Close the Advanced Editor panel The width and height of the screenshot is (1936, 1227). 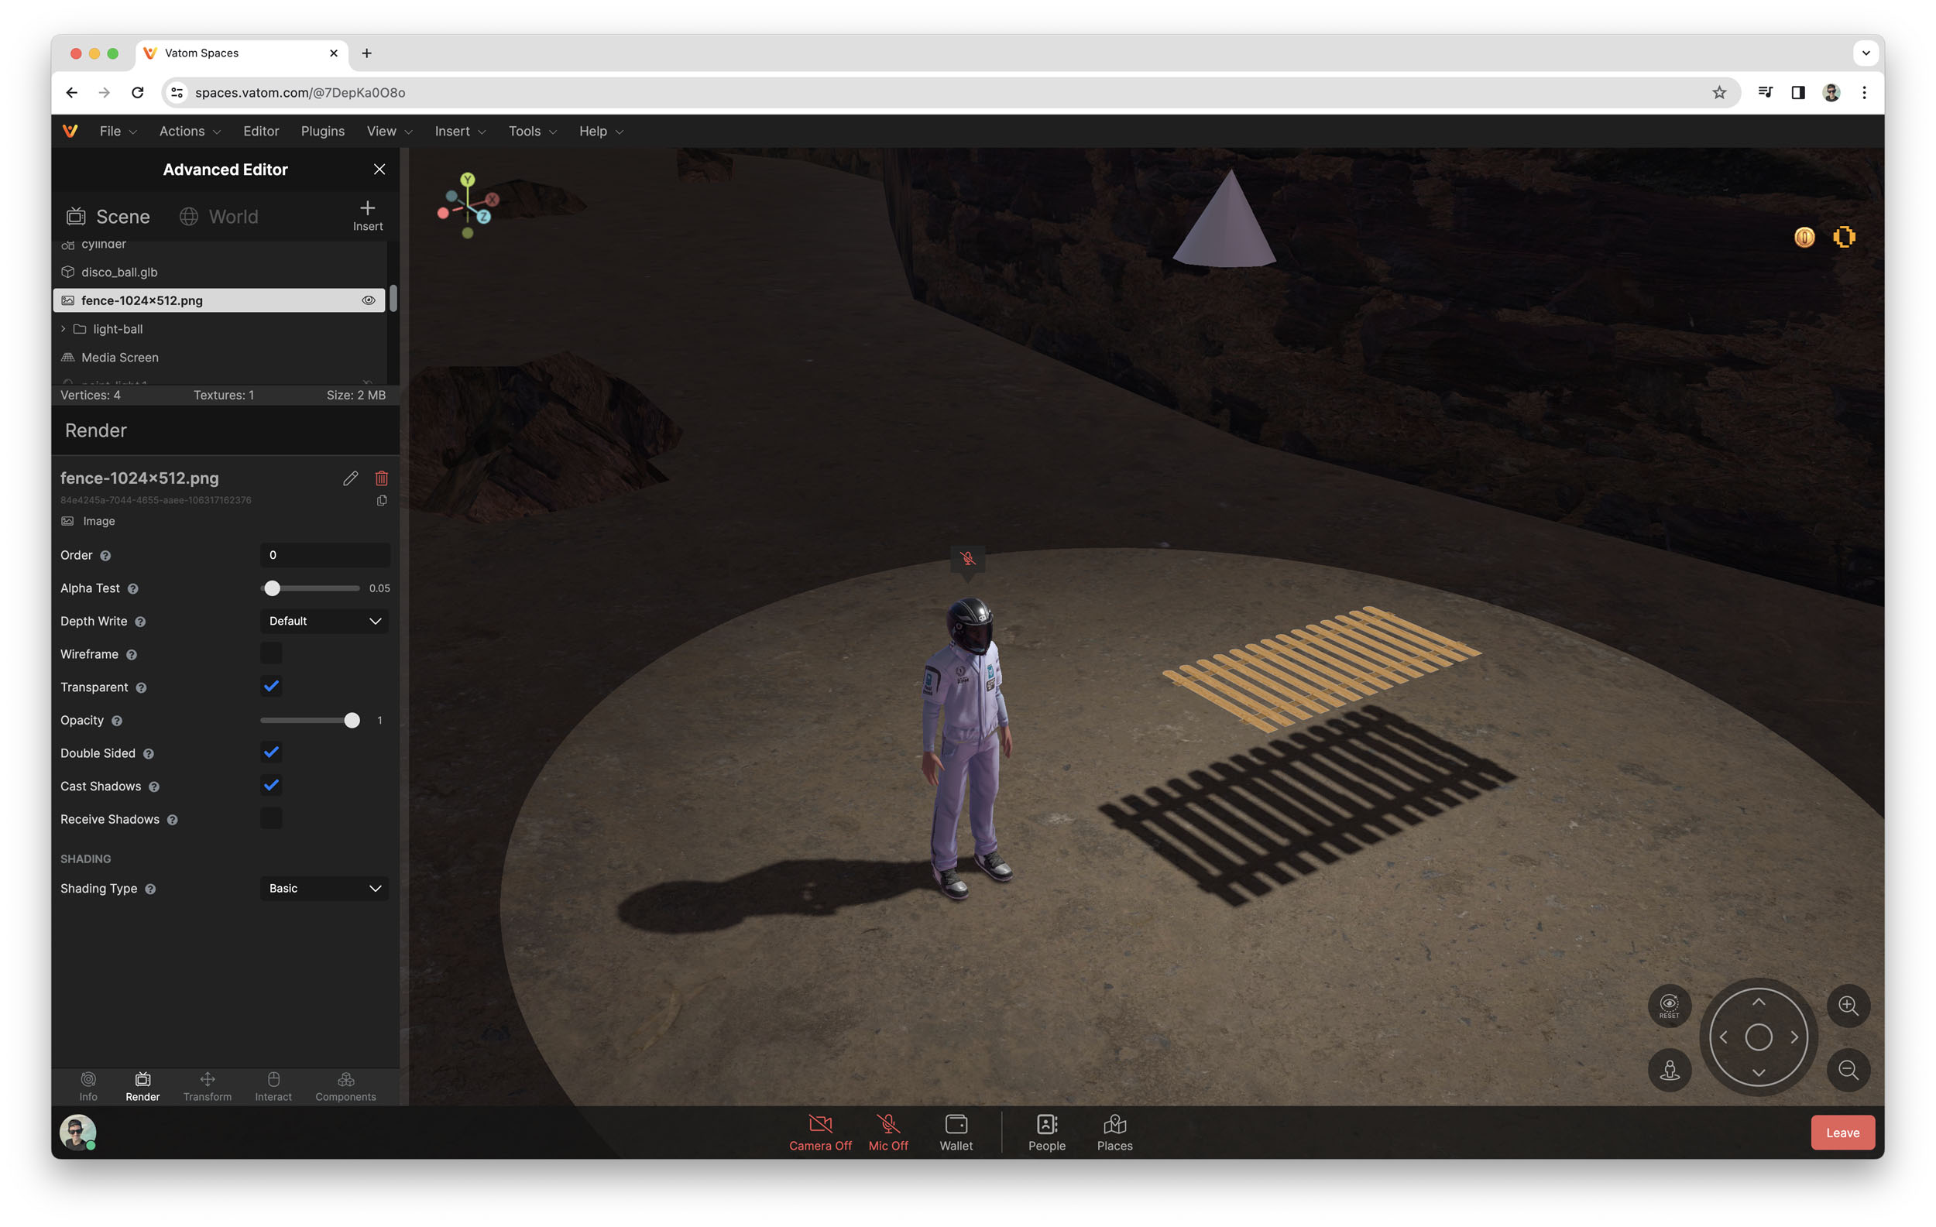pyautogui.click(x=379, y=170)
